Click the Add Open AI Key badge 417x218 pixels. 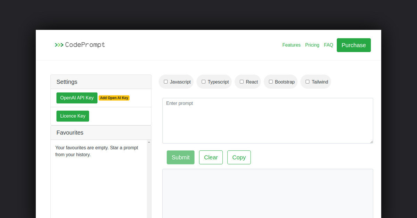(x=114, y=98)
